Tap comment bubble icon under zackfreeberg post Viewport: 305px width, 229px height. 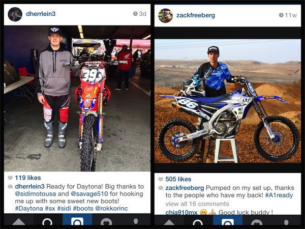[x=161, y=188]
